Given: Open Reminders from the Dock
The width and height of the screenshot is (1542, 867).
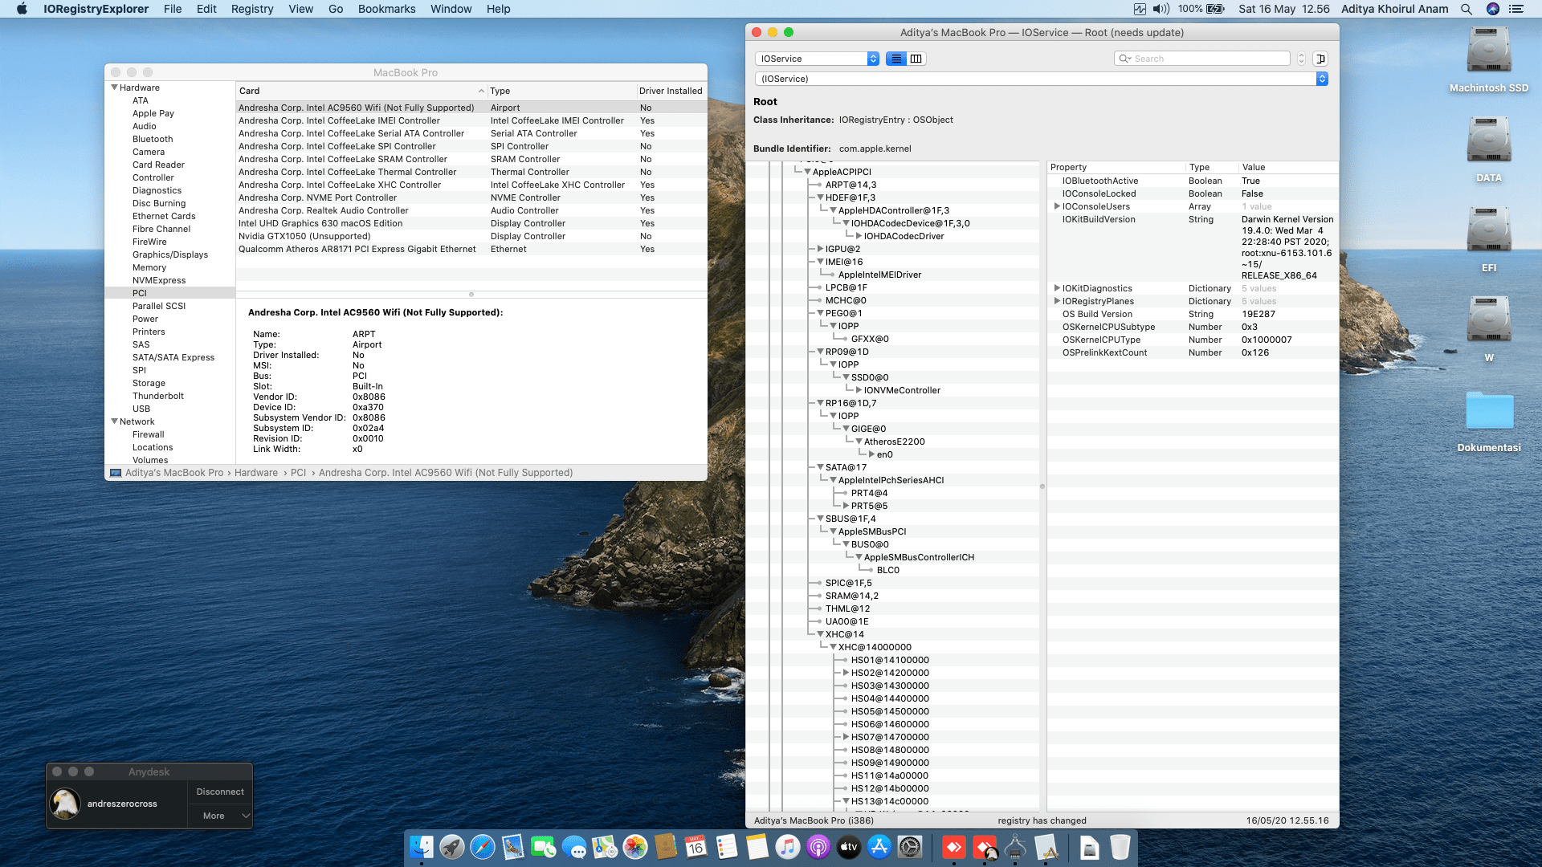Looking at the screenshot, I should 727,847.
